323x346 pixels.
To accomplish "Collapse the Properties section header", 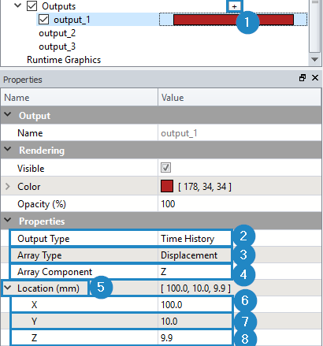I will tap(8, 220).
